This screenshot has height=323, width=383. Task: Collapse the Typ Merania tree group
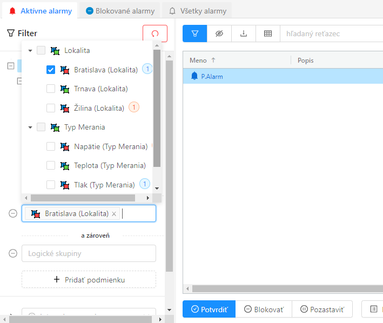[30, 127]
